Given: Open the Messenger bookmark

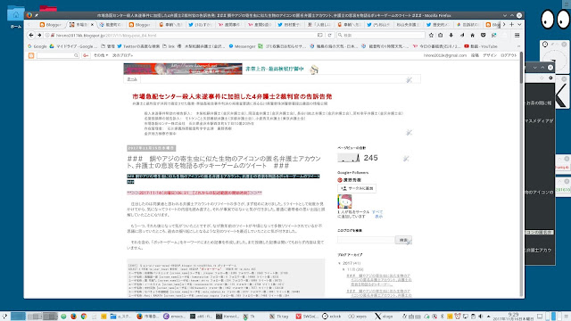Looking at the screenshot, I should (242, 46).
